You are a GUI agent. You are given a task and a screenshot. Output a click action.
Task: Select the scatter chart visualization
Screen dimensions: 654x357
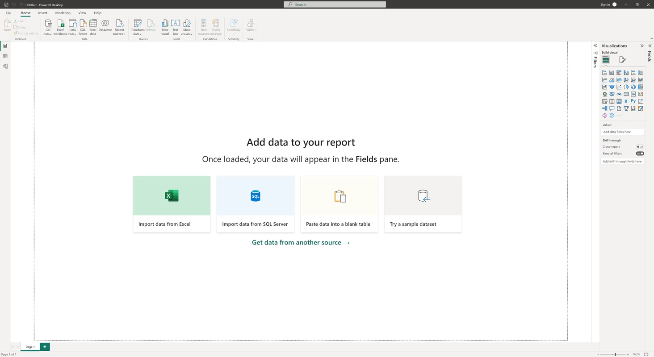point(619,87)
